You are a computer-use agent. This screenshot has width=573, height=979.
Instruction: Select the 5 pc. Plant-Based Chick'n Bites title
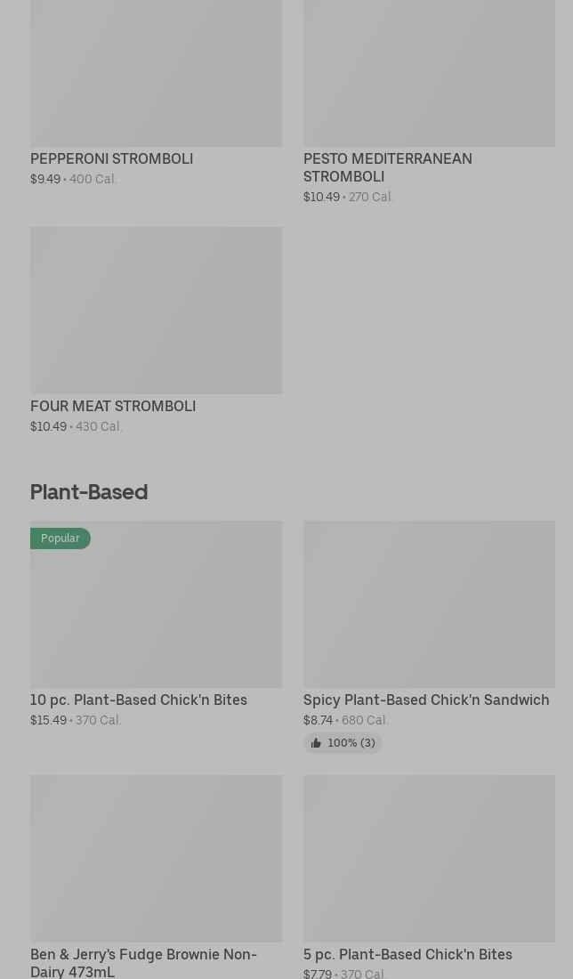[408, 954]
